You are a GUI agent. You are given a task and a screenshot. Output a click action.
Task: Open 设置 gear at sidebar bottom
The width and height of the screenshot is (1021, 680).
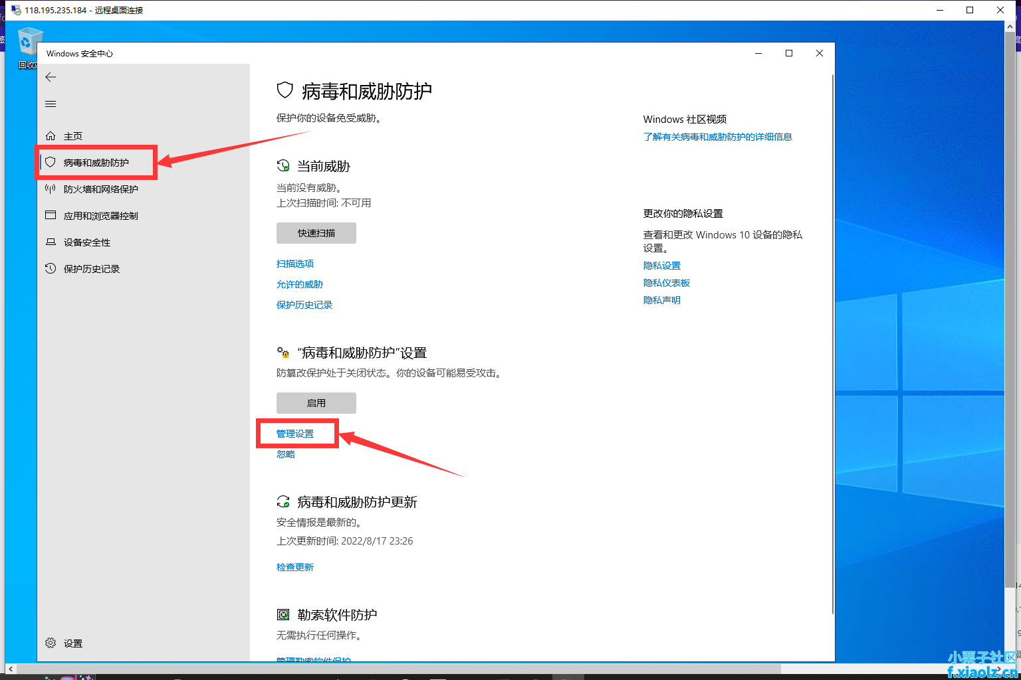tap(72, 643)
